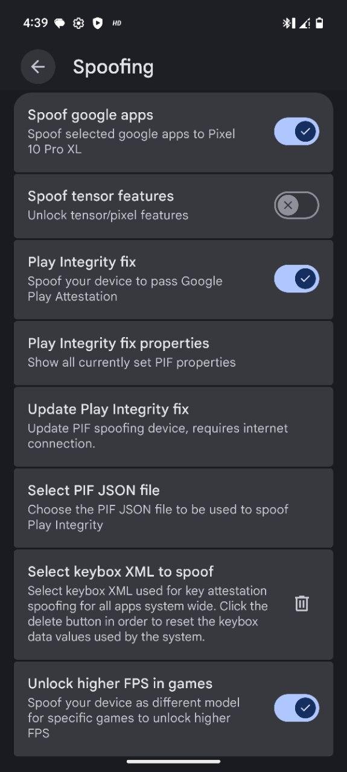Screen dimensions: 347x772
Task: Enable Spoof tensor features switch
Action: pyautogui.click(x=296, y=205)
